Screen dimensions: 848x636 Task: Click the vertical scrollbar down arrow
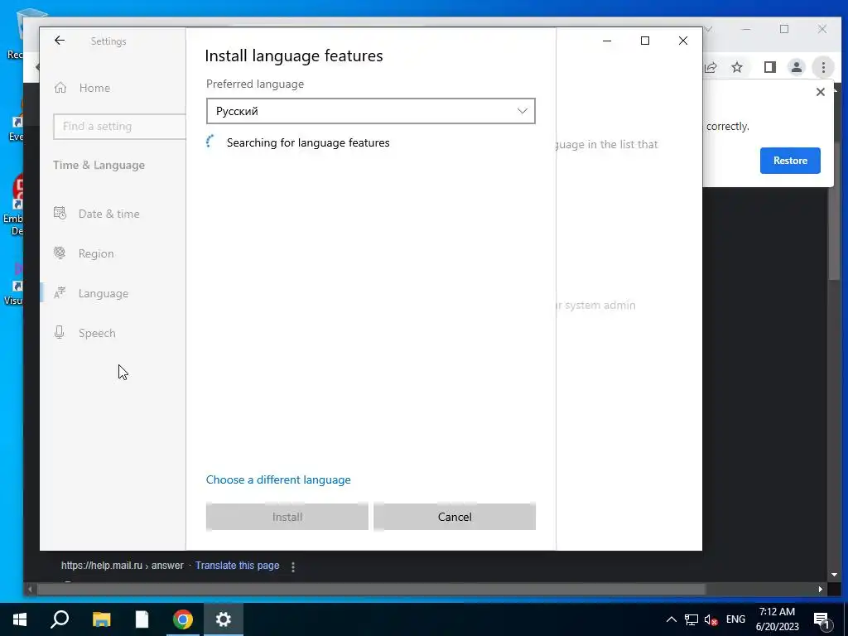point(834,575)
